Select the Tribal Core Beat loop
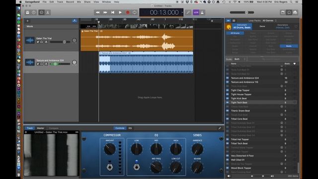 coord(261,119)
